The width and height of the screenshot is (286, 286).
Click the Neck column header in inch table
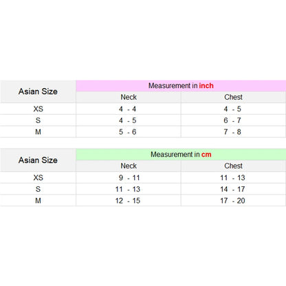click(x=129, y=97)
